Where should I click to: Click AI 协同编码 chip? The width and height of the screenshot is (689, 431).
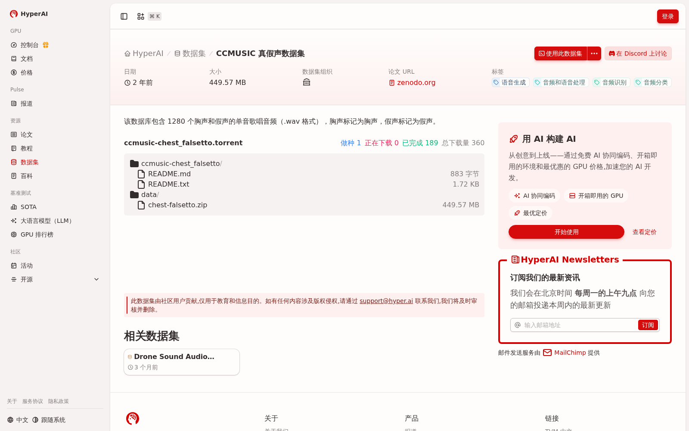pyautogui.click(x=534, y=196)
